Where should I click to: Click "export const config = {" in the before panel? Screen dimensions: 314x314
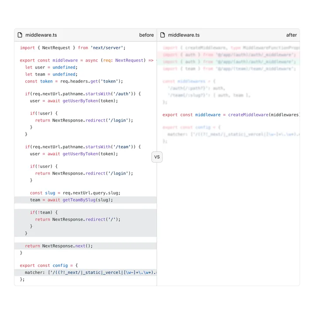(x=49, y=265)
